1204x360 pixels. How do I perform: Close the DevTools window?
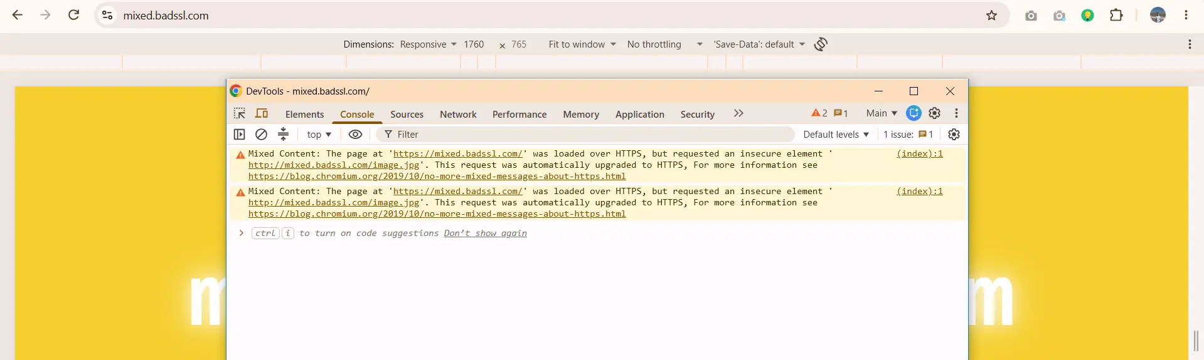[950, 91]
